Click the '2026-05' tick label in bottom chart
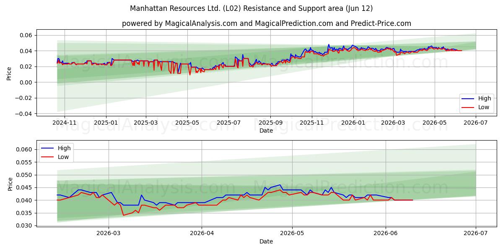This screenshot has width=503, height=251. coord(292,234)
